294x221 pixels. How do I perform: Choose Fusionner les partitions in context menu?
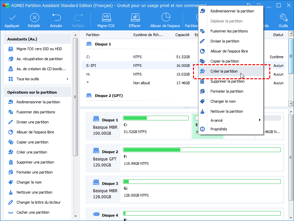coord(231,31)
